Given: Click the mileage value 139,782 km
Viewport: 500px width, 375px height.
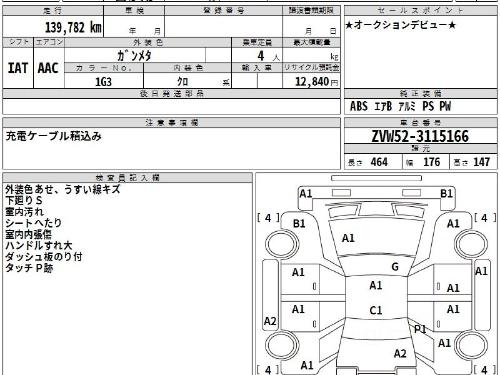Looking at the screenshot, I should point(73,27).
